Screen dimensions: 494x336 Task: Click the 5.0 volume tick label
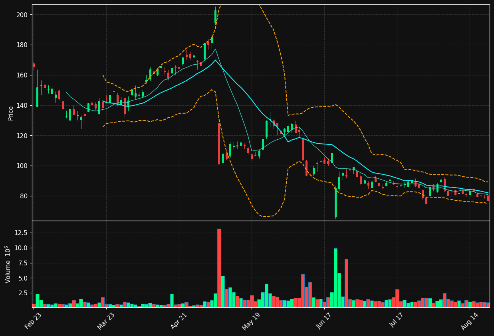pyautogui.click(x=23, y=278)
